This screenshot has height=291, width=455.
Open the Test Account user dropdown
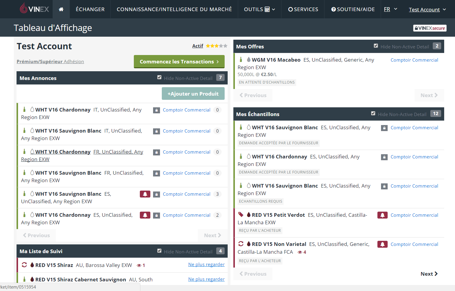(427, 10)
